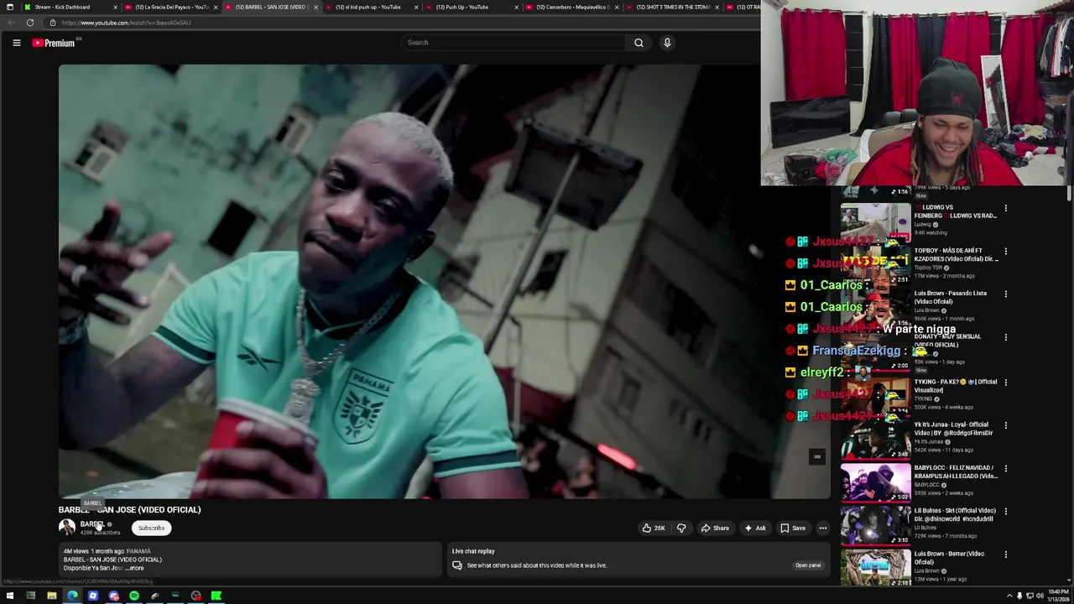The image size is (1074, 604).
Task: Open Lil Bulnes - Siri video thumbnail
Action: [875, 526]
